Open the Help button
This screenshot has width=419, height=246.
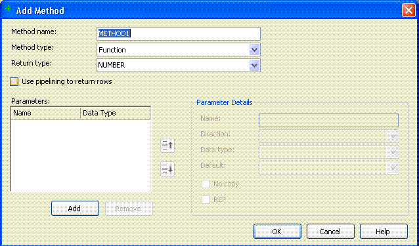pos(384,232)
